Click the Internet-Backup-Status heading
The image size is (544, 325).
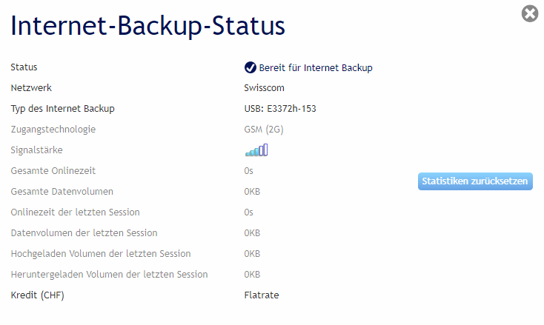coord(147,26)
